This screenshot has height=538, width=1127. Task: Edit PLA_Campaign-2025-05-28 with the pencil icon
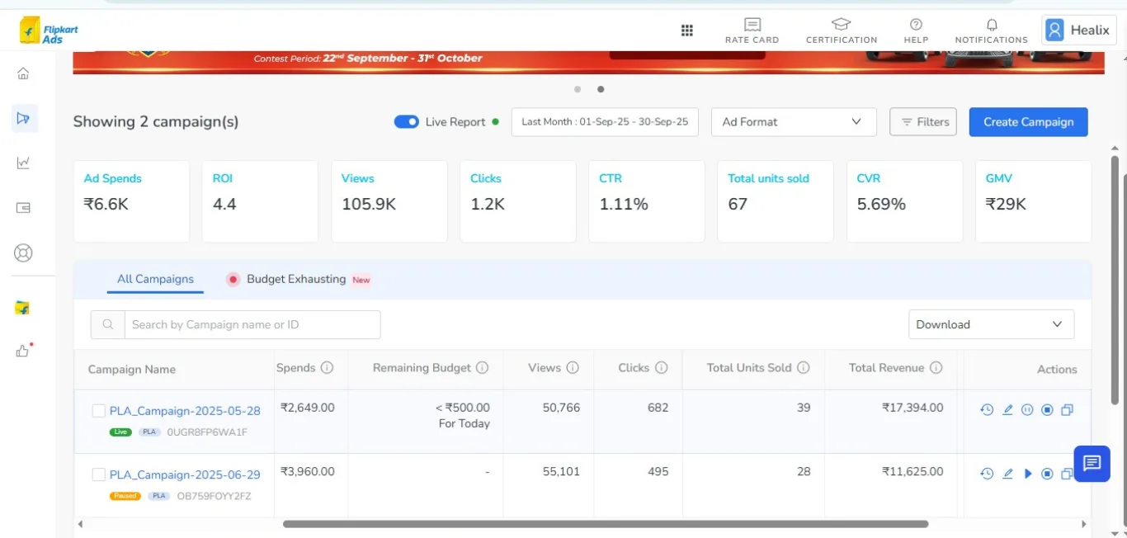coord(1007,409)
